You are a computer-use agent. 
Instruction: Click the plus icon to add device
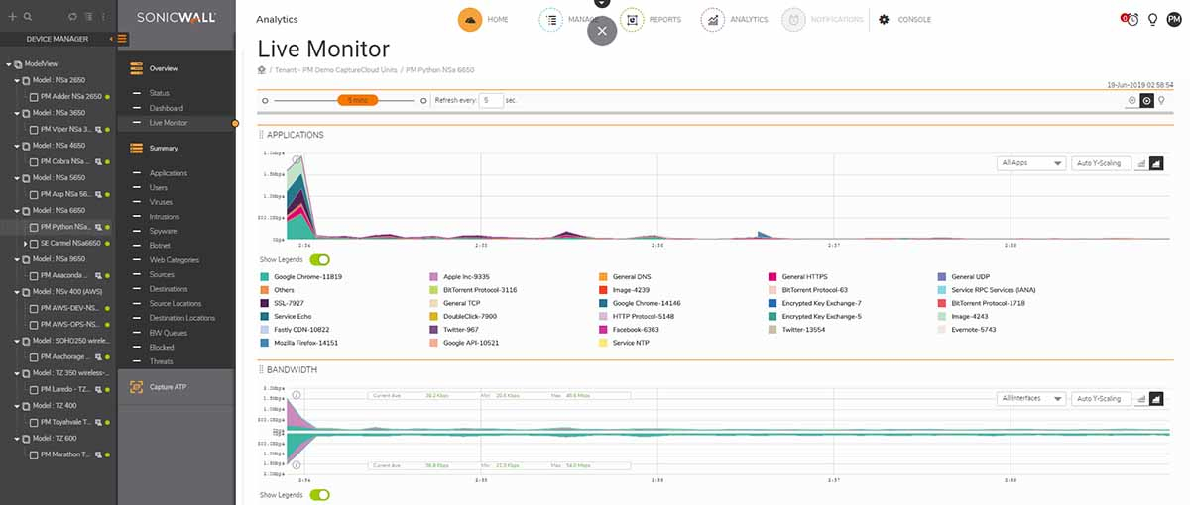12,17
